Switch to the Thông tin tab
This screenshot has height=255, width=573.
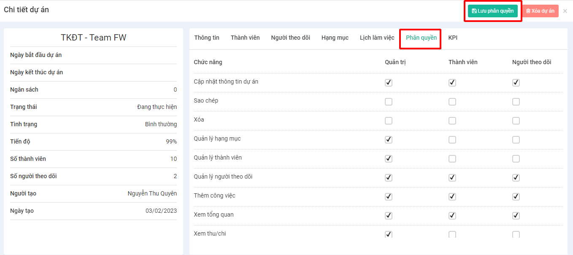207,38
